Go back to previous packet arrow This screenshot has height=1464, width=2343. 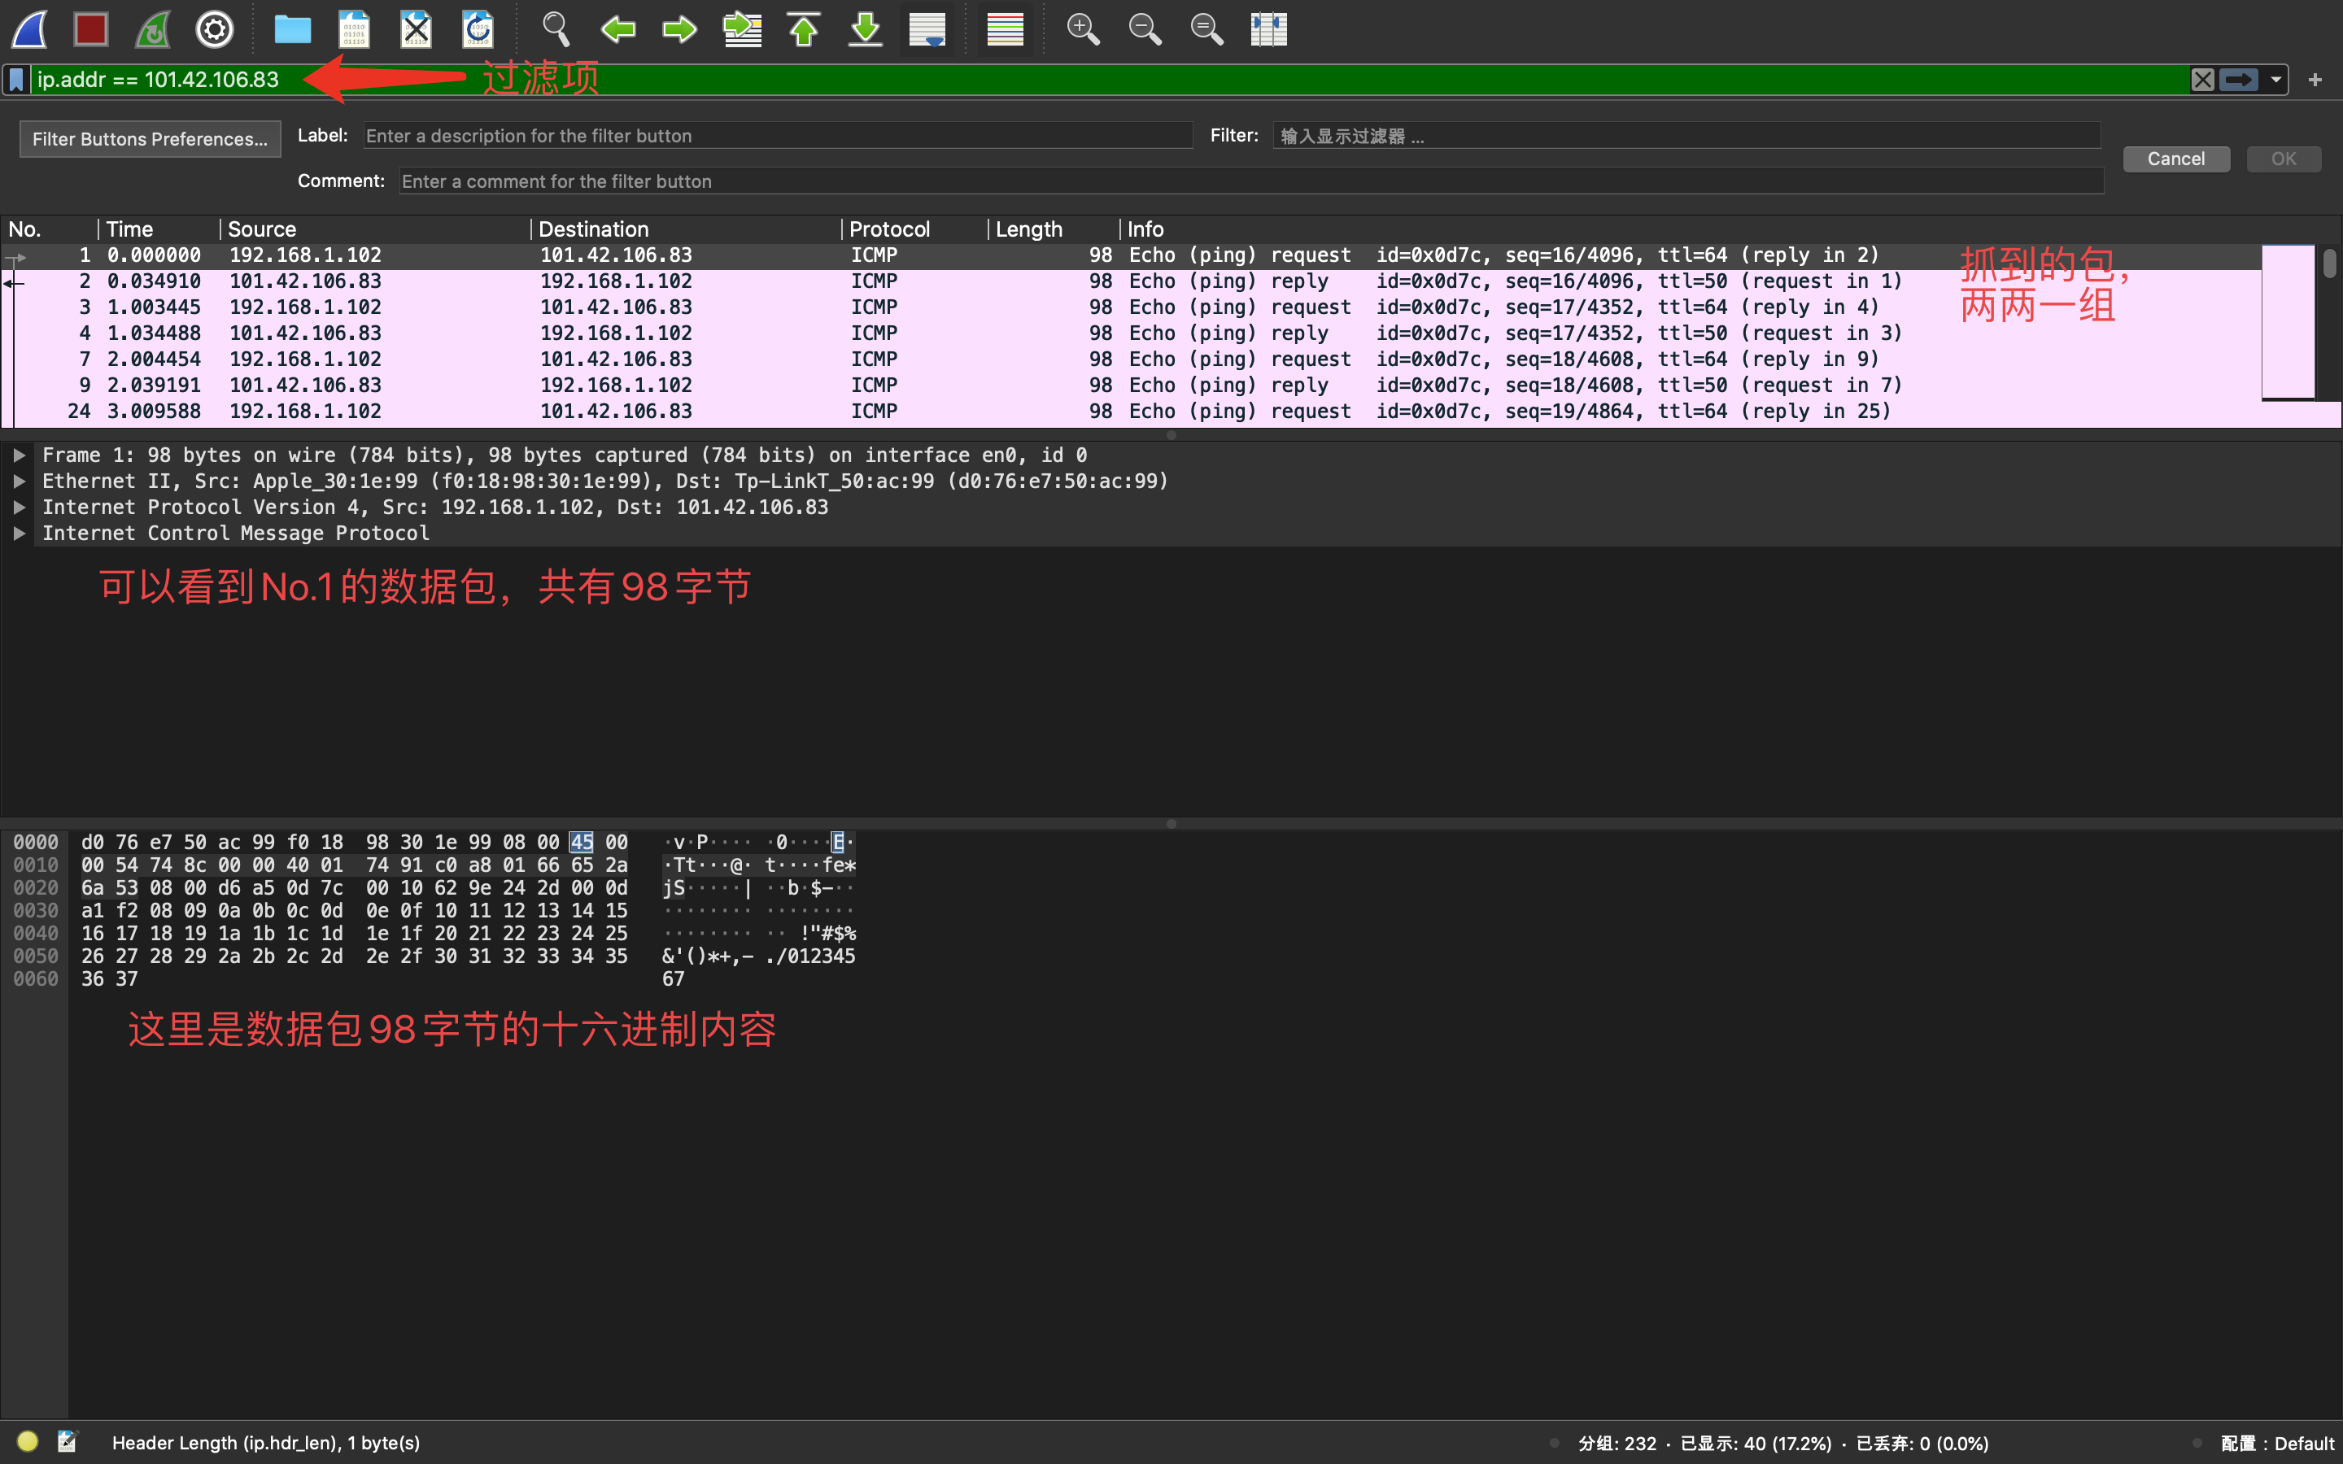pos(617,29)
